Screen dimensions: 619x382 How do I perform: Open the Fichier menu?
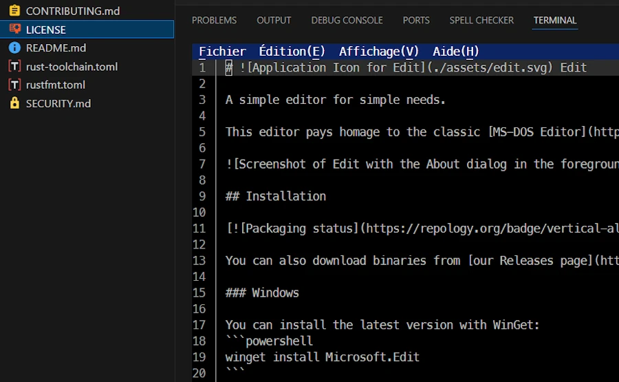(222, 52)
